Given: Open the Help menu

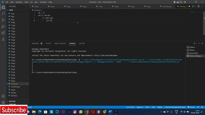Looking at the screenshot, I should pos(50,2).
